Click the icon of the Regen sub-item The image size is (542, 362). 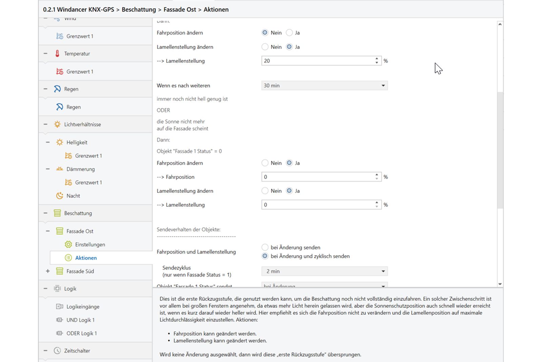click(60, 107)
